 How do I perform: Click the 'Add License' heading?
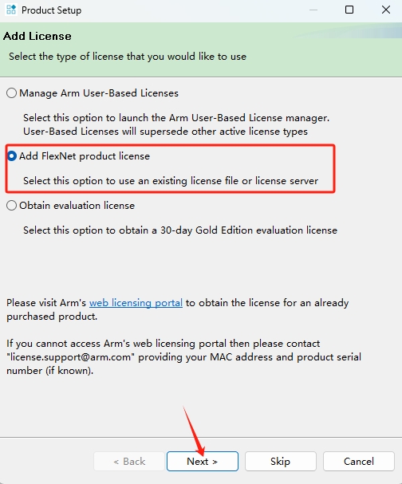[37, 36]
